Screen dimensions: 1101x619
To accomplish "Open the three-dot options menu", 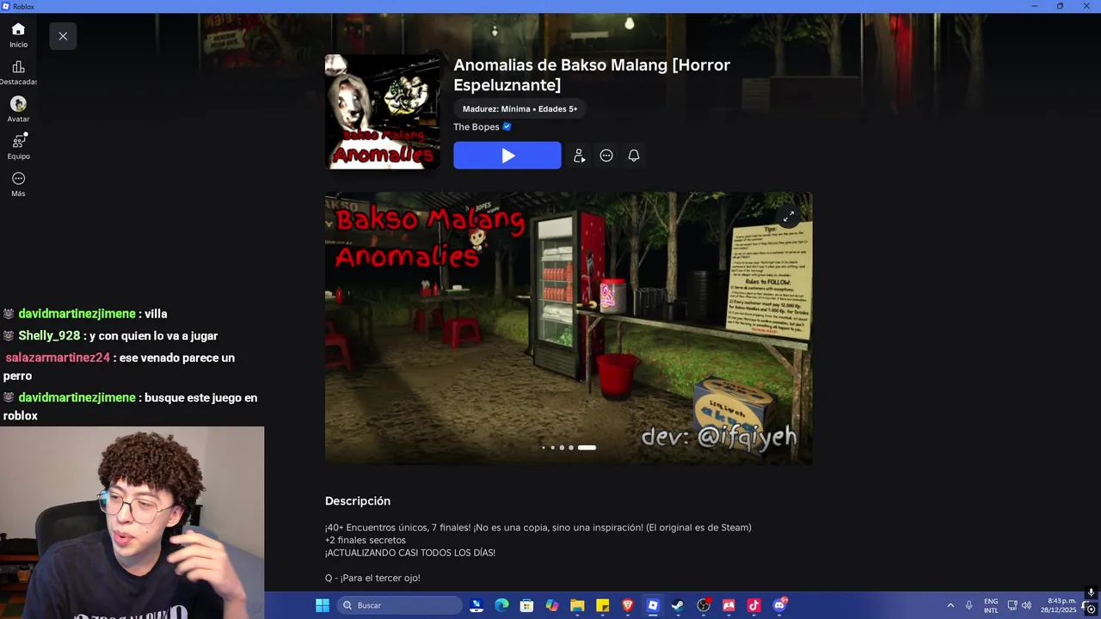I will 606,156.
